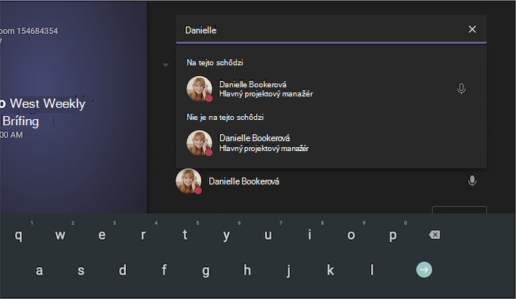
Task: Tap the y key
Action: click(x=226, y=236)
